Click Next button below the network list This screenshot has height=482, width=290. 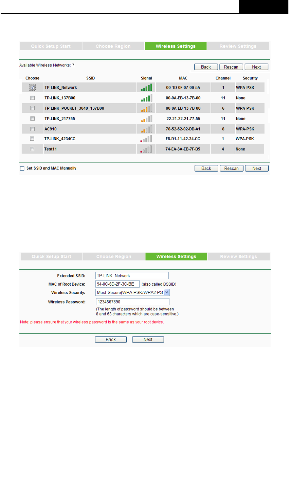tap(257, 168)
